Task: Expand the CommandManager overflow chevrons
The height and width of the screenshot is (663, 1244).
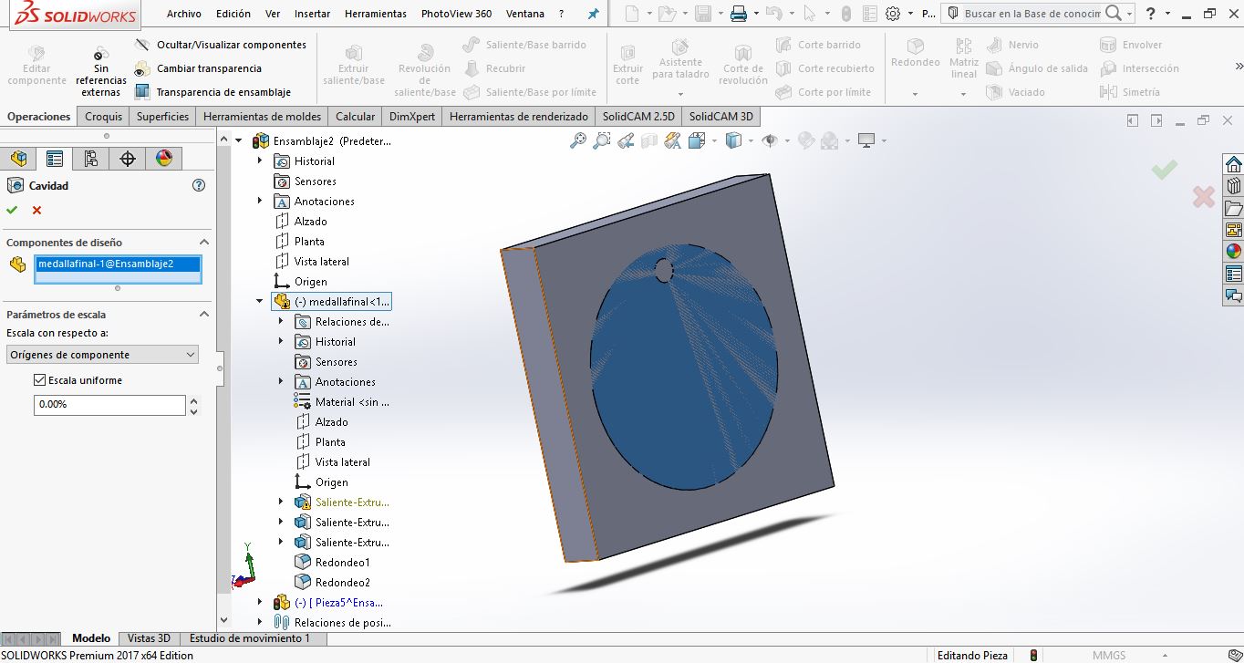Action: click(x=1239, y=67)
